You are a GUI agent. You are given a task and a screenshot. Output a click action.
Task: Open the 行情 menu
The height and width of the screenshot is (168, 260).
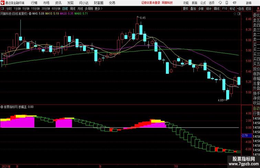click(34, 3)
